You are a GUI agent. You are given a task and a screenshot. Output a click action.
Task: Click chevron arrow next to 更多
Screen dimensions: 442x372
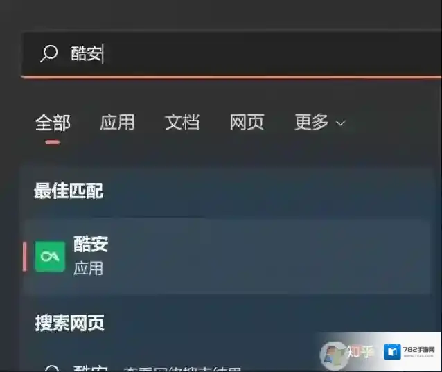(x=341, y=123)
